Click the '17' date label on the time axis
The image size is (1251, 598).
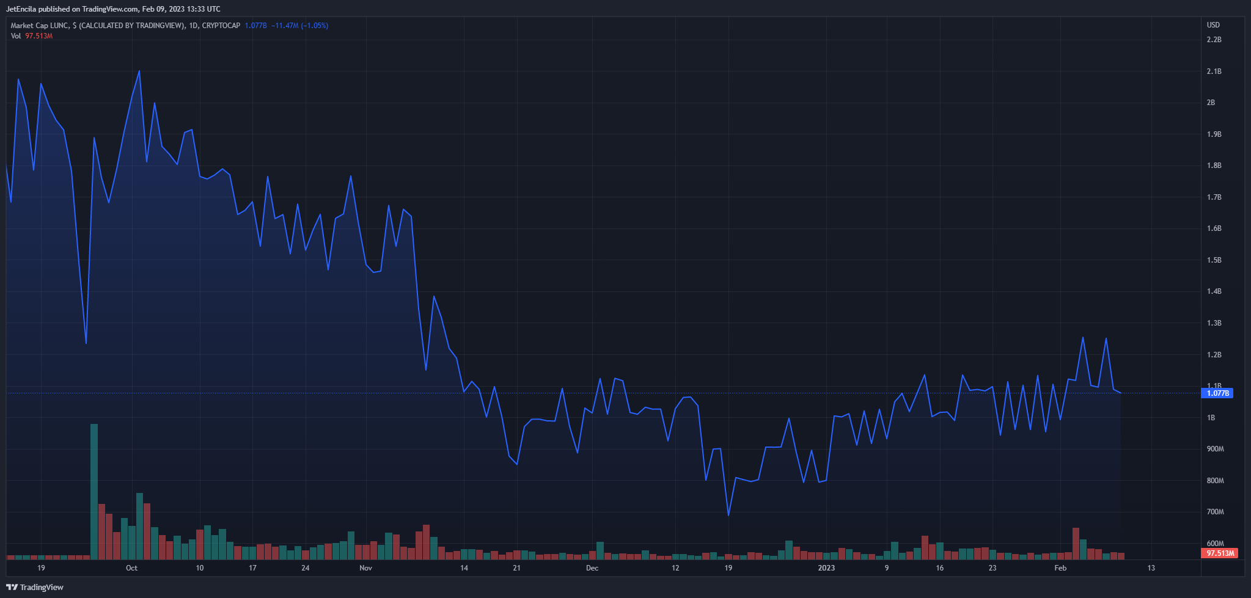[x=252, y=568]
